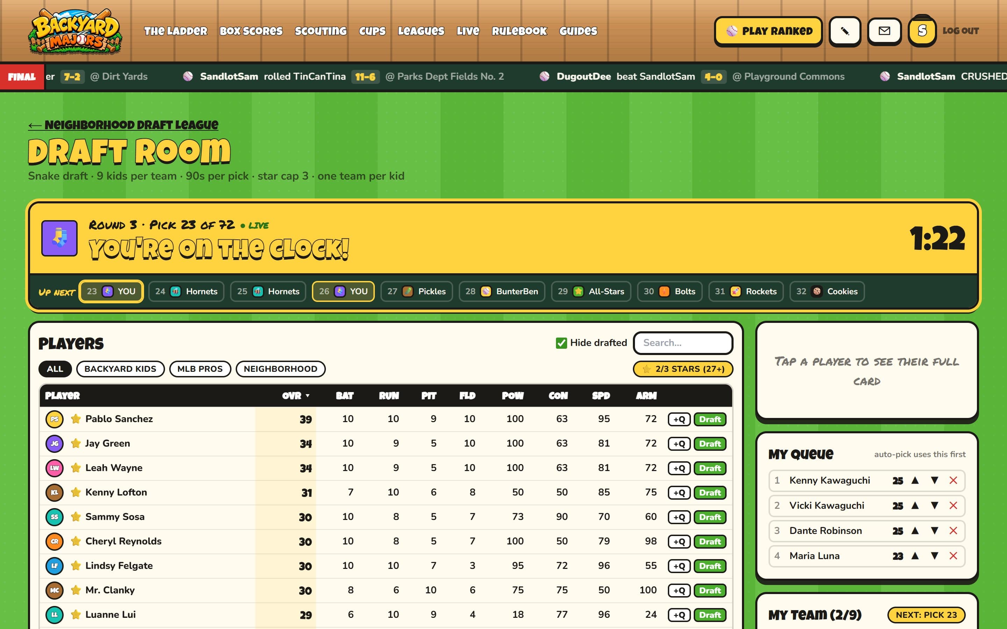Sort players by FLD column
1007x629 pixels.
[467, 396]
